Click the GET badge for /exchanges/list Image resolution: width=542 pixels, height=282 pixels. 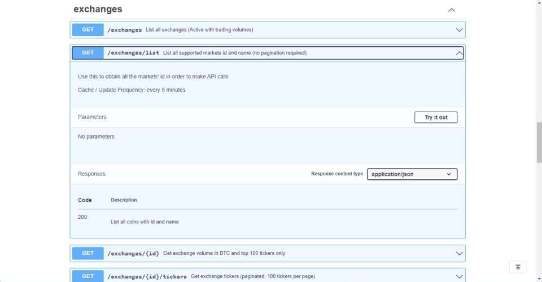tap(88, 53)
